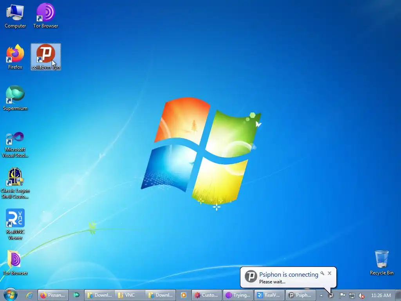Select the Recycle Bin icon
The image size is (401, 301).
coord(381,263)
